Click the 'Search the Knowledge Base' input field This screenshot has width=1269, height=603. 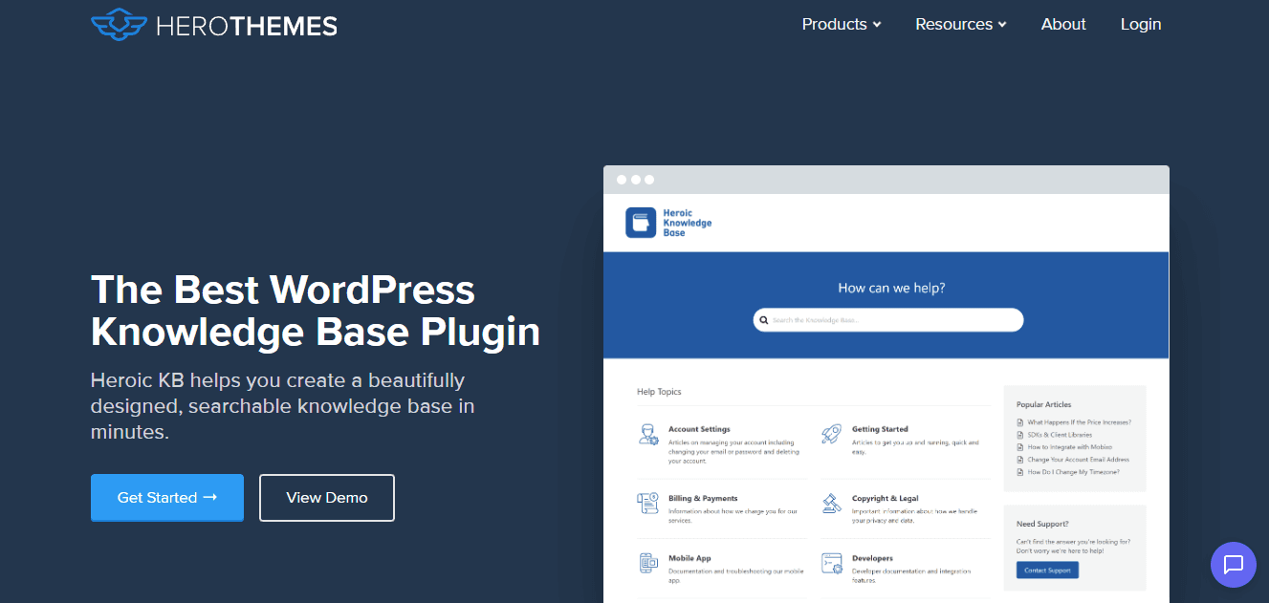[x=888, y=320]
